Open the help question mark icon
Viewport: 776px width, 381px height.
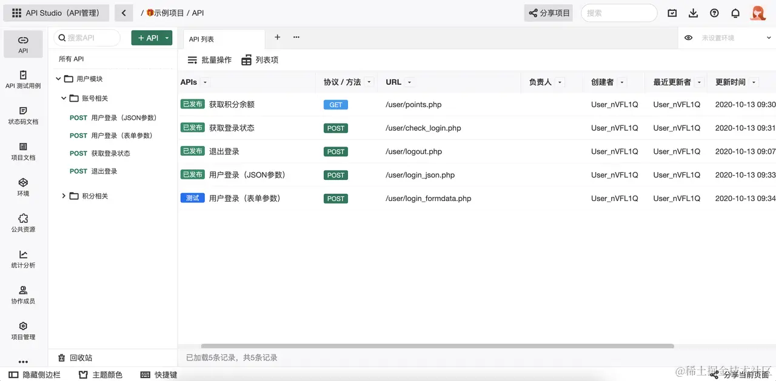coord(714,13)
